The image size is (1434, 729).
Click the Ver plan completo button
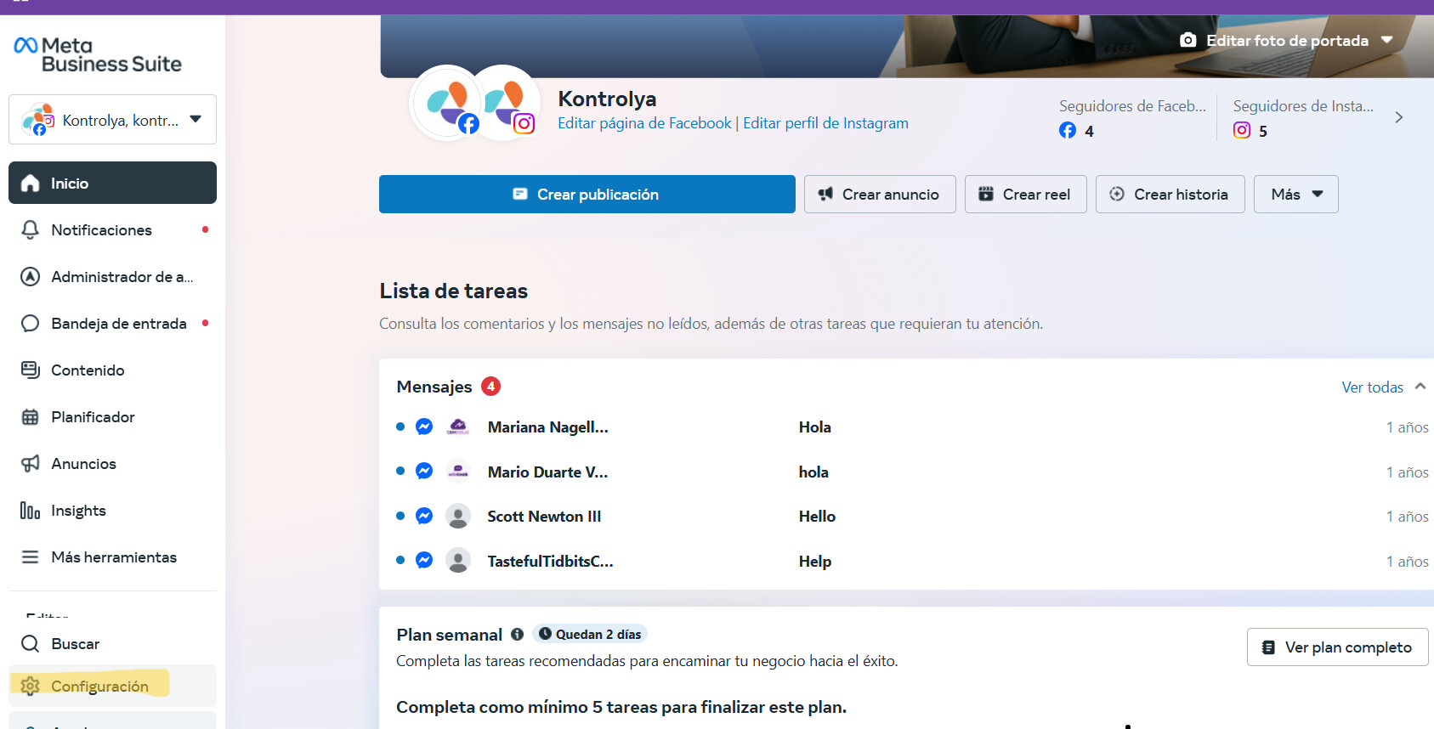[1337, 647]
